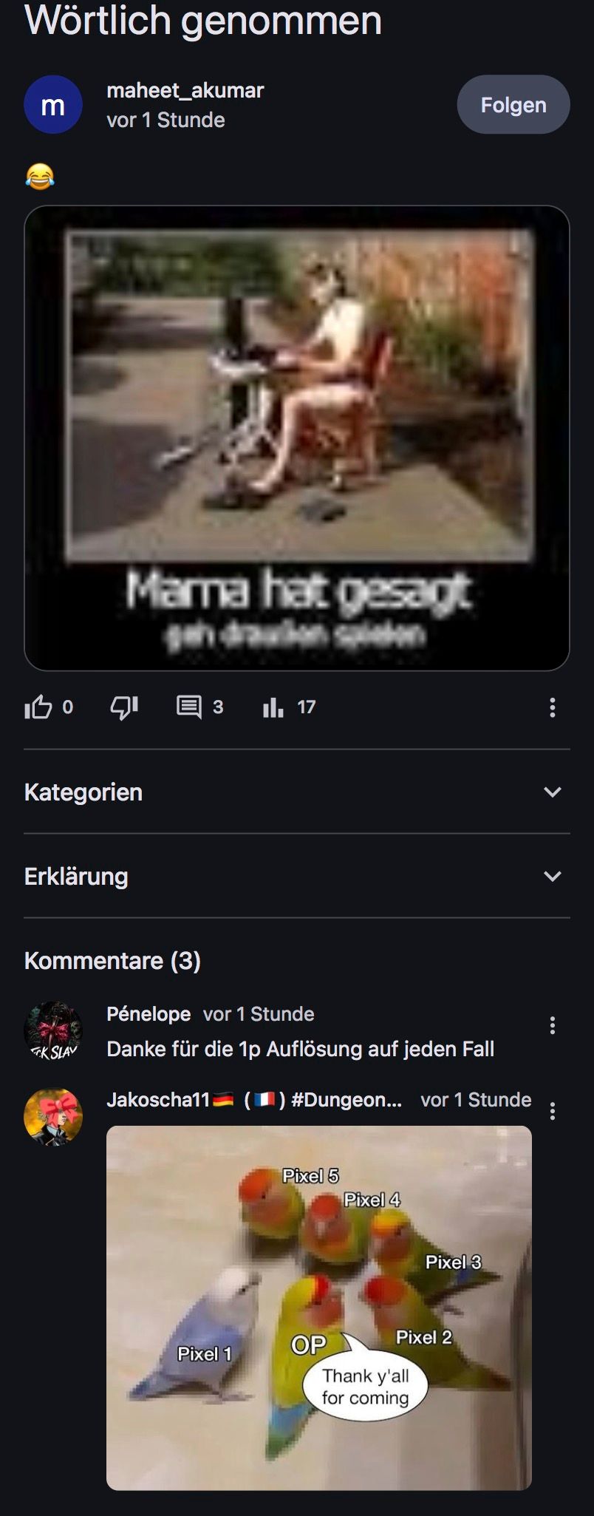Expand the Kategorien section

point(297,792)
